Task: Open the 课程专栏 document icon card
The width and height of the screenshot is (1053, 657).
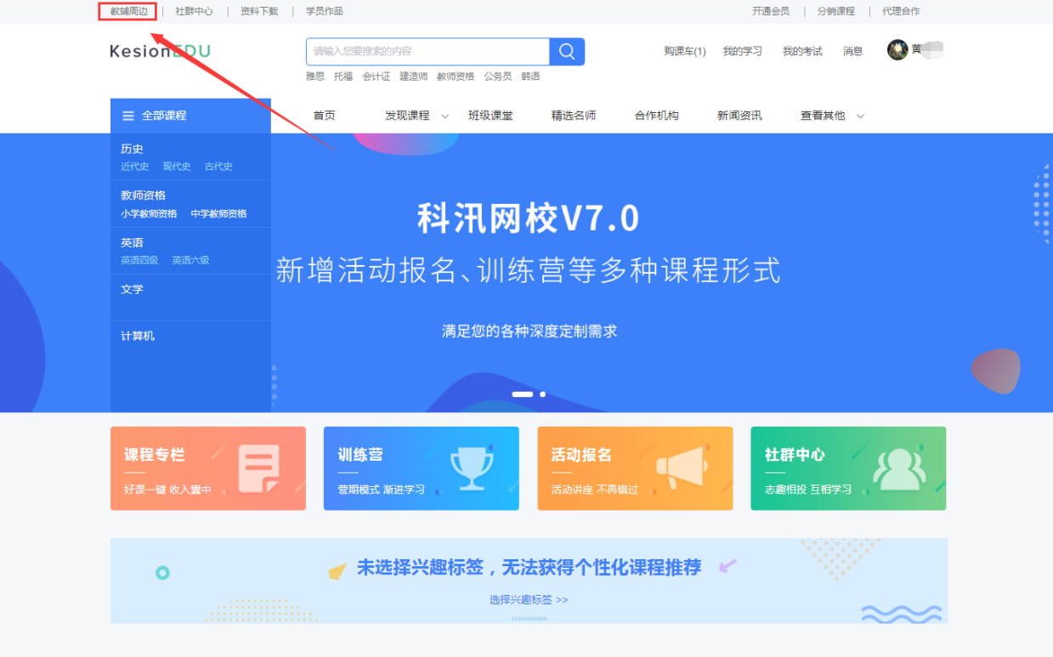Action: [208, 468]
